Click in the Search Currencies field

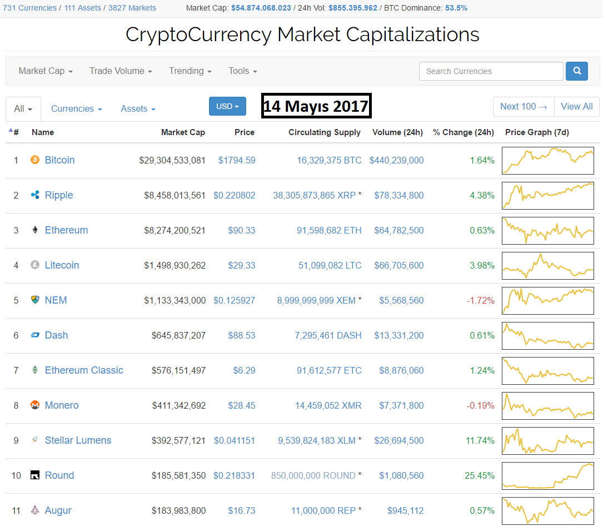(491, 71)
